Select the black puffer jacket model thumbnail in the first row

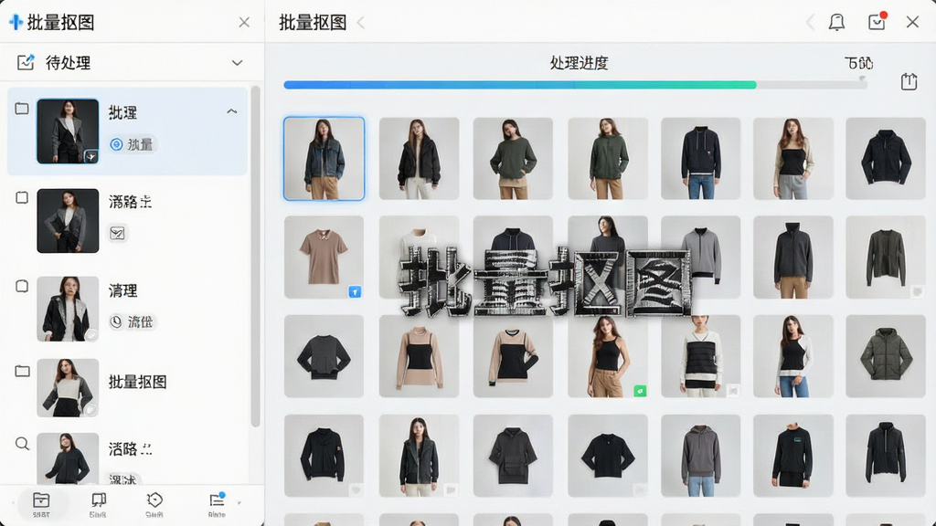coord(419,159)
